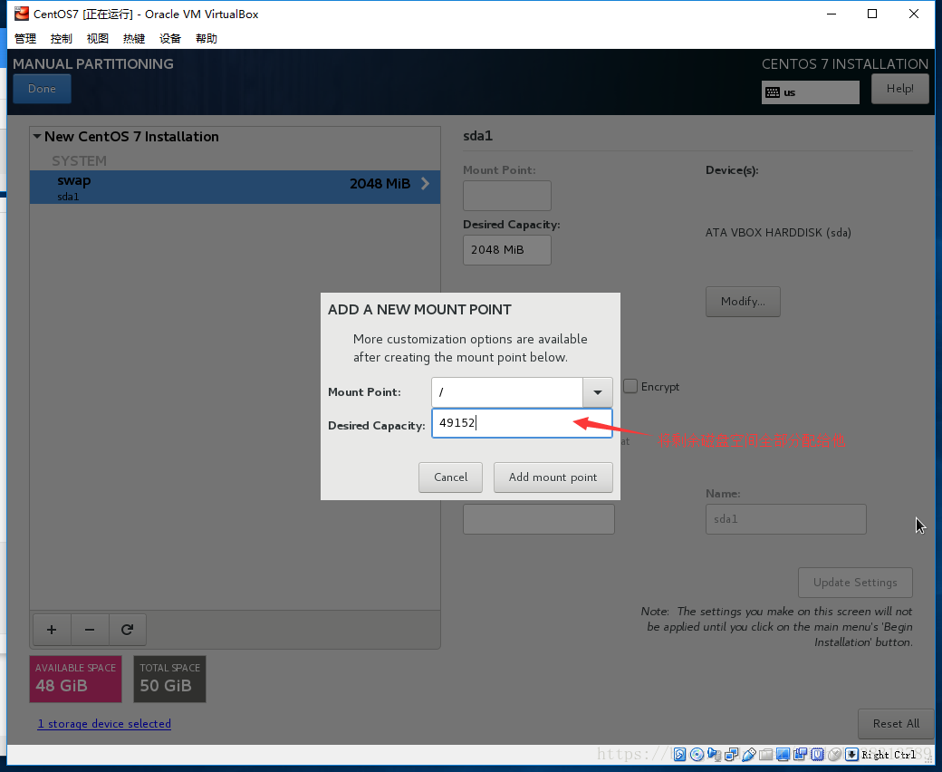Click the shared folders status icon
The height and width of the screenshot is (772, 942).
[x=766, y=755]
